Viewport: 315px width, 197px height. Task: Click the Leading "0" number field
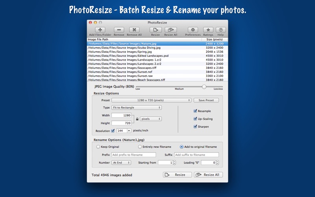[209, 163]
